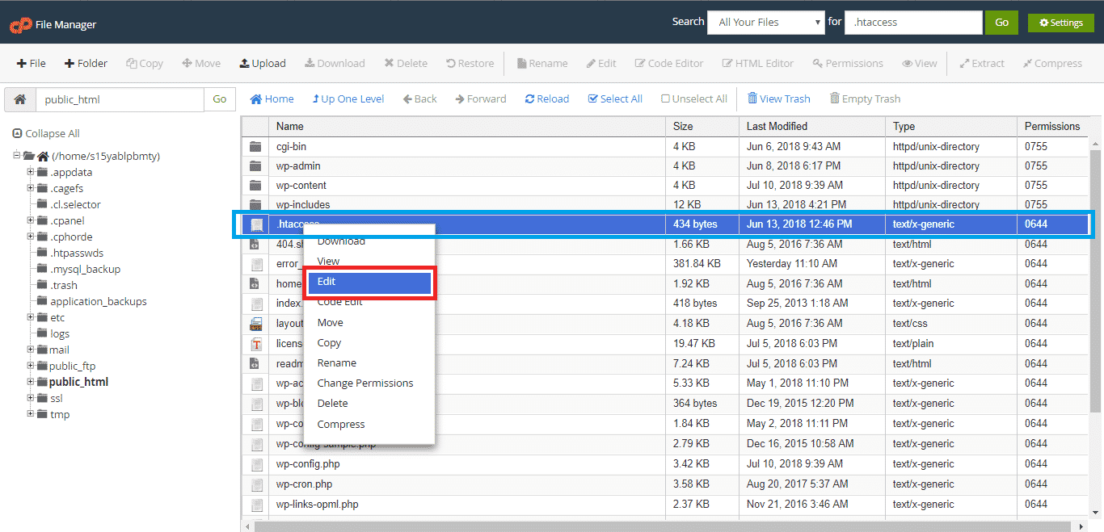Click Empty Trash
Viewport: 1104px width, 532px height.
(x=865, y=98)
